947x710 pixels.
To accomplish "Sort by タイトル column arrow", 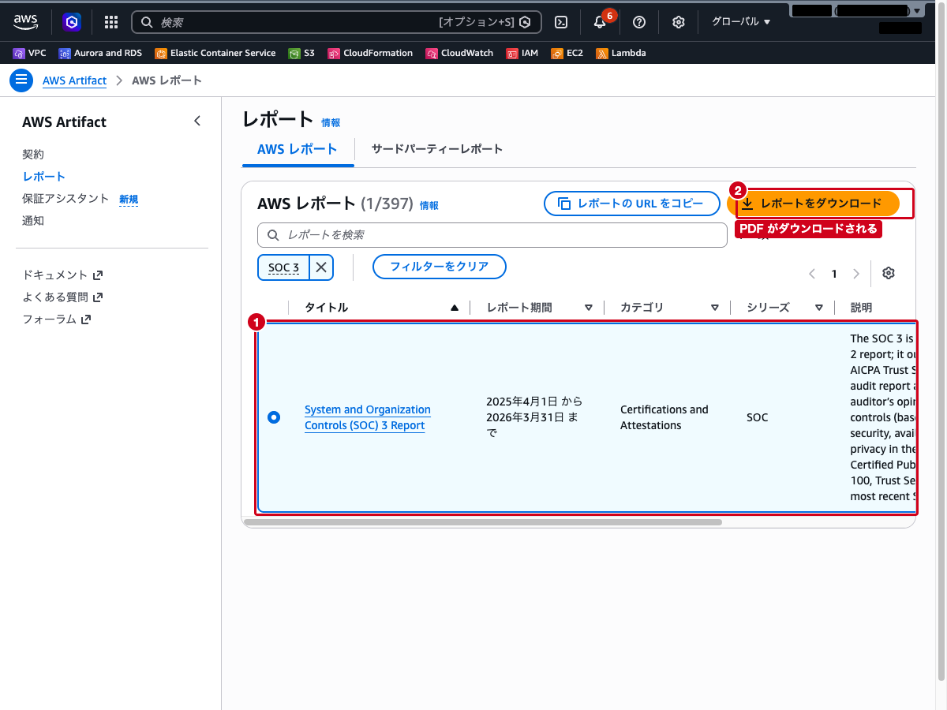I will [455, 308].
